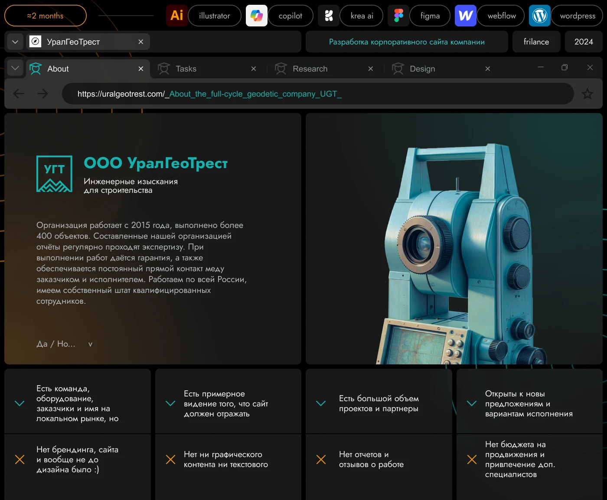This screenshot has height=500, width=607.
Task: Expand the "Есть команда, оборудование" item
Action: pos(20,403)
